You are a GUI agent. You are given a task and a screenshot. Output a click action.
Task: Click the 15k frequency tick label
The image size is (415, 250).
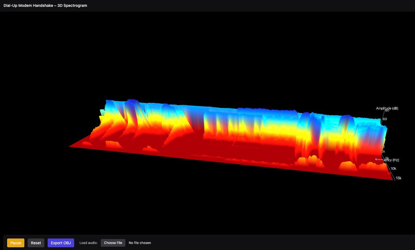click(x=398, y=178)
